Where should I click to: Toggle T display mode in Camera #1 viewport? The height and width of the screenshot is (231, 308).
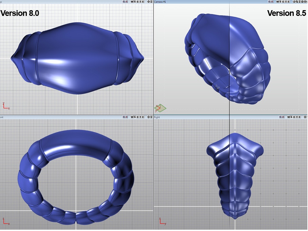pos(286,2)
